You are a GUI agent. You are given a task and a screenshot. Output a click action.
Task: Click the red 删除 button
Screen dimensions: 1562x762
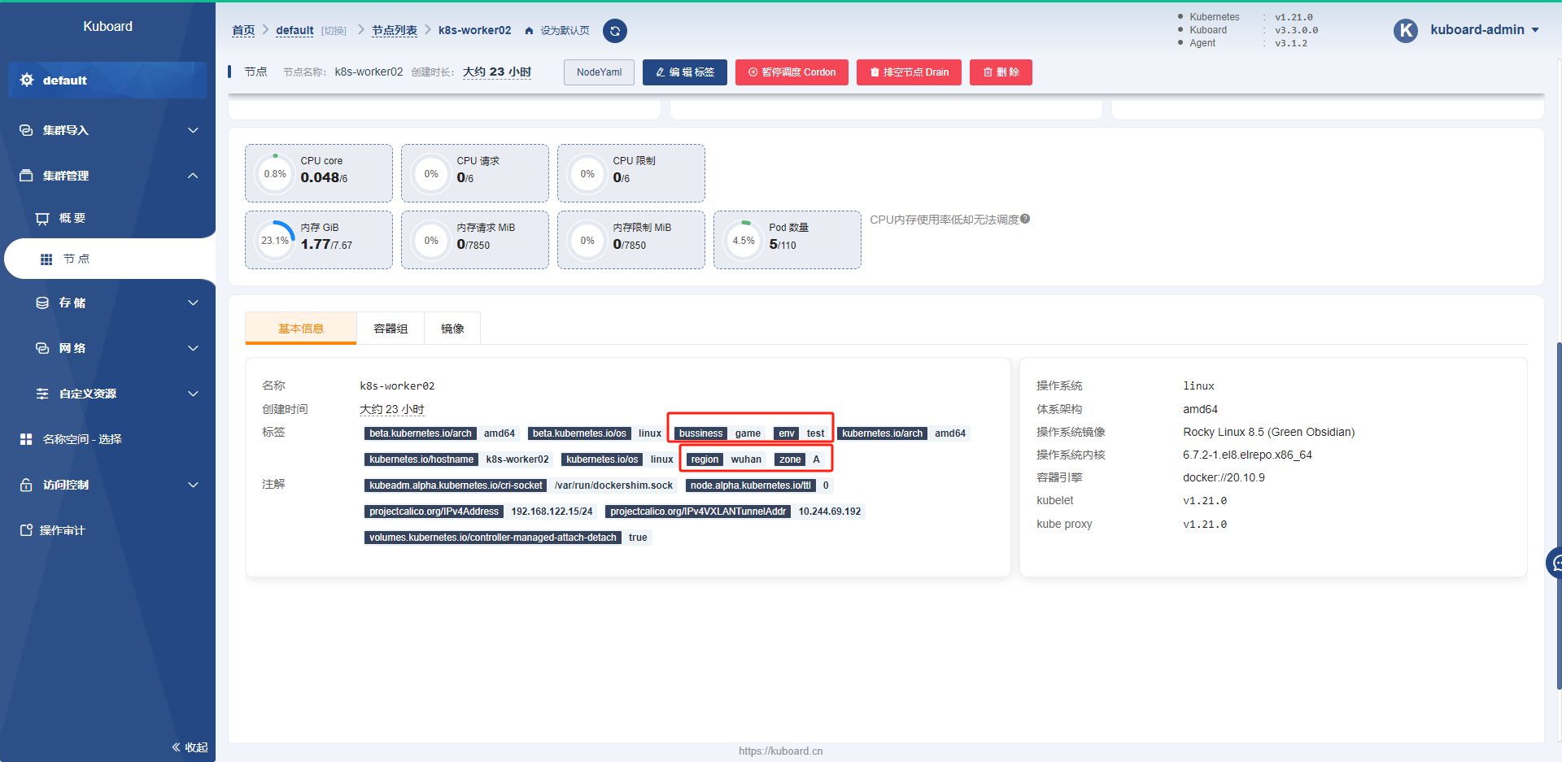coord(1001,72)
